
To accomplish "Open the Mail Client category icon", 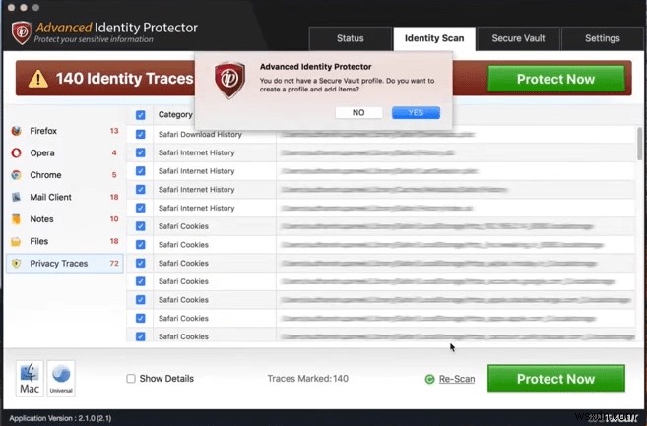I will [17, 197].
